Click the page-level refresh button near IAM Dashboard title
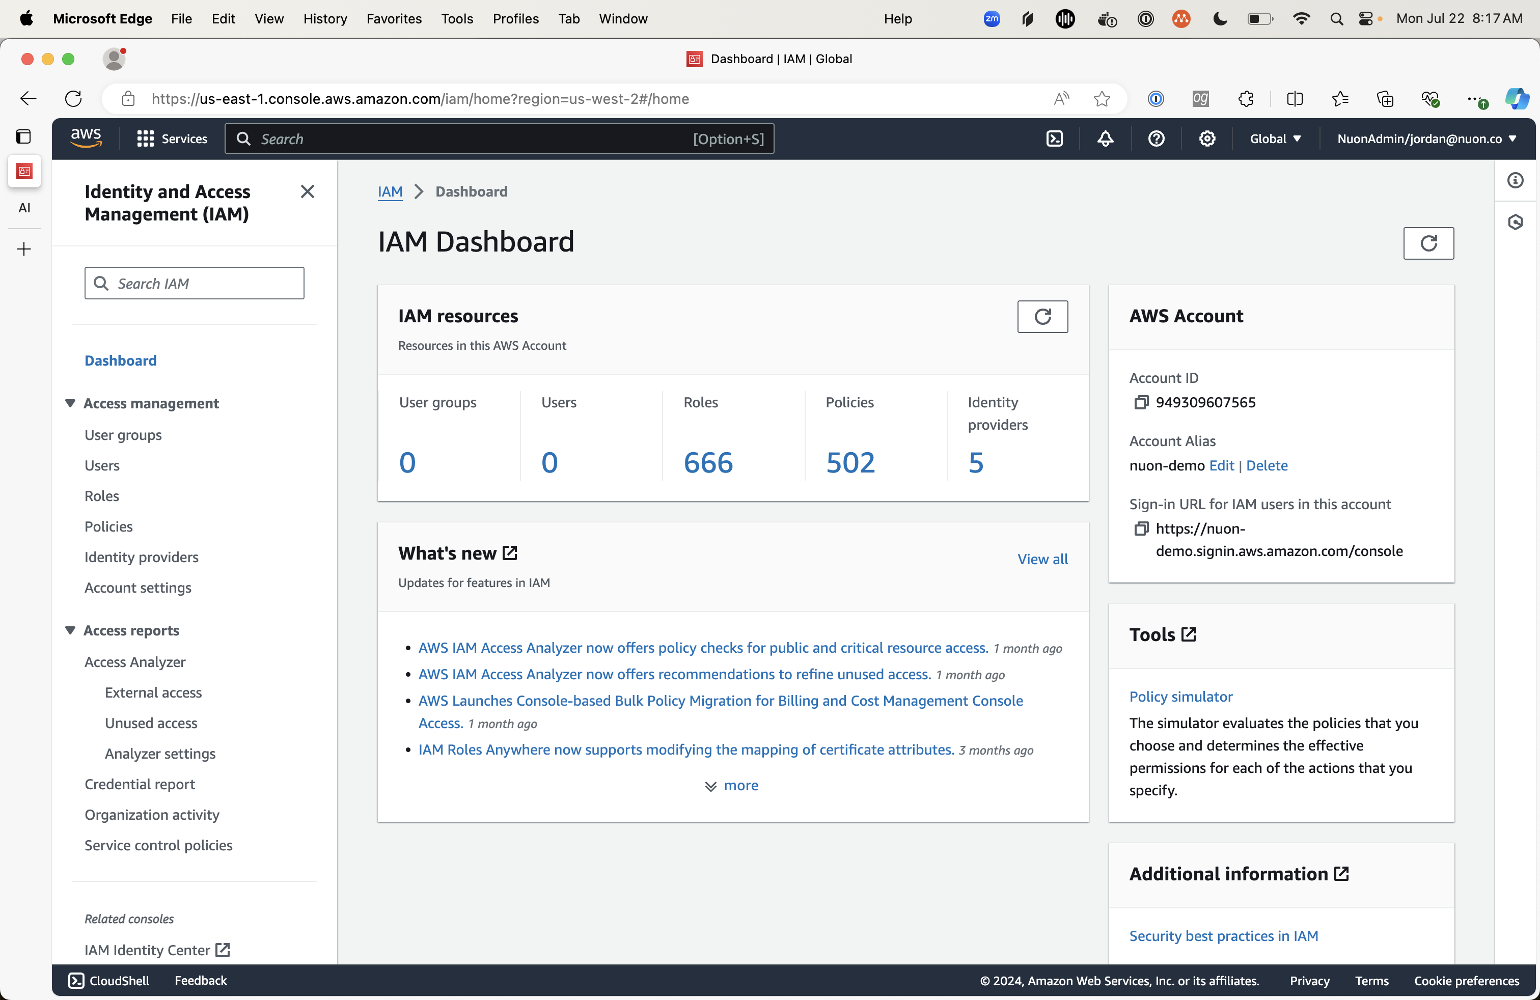Viewport: 1540px width, 1000px height. [x=1428, y=242]
